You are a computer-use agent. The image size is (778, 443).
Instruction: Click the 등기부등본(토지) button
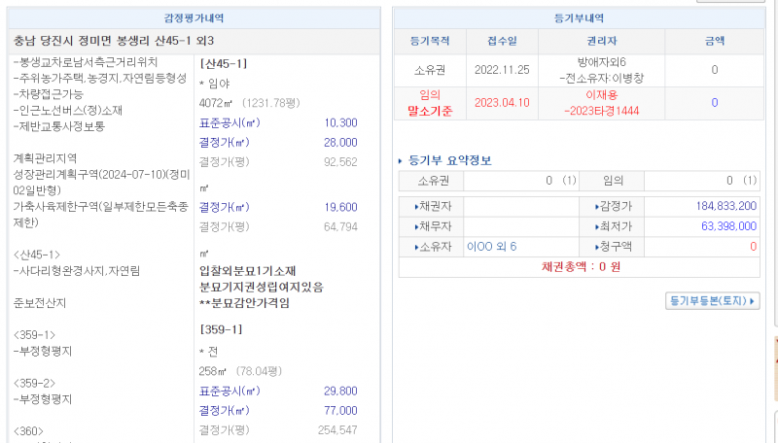713,301
